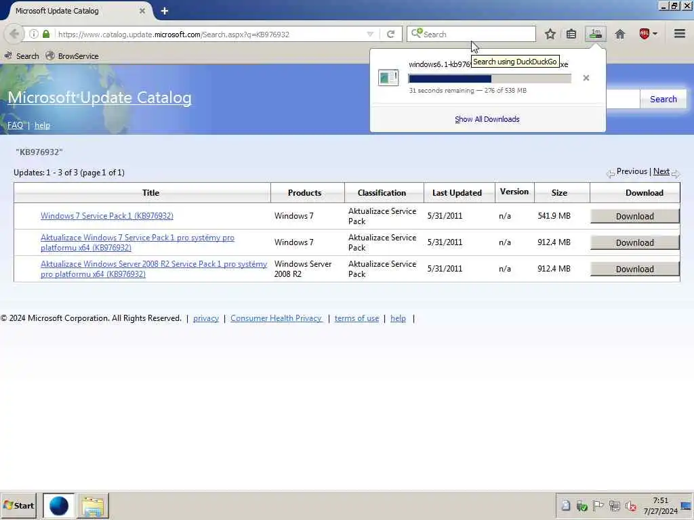
Task: Open the Adblock icon dropdown arrow
Action: pos(655,34)
